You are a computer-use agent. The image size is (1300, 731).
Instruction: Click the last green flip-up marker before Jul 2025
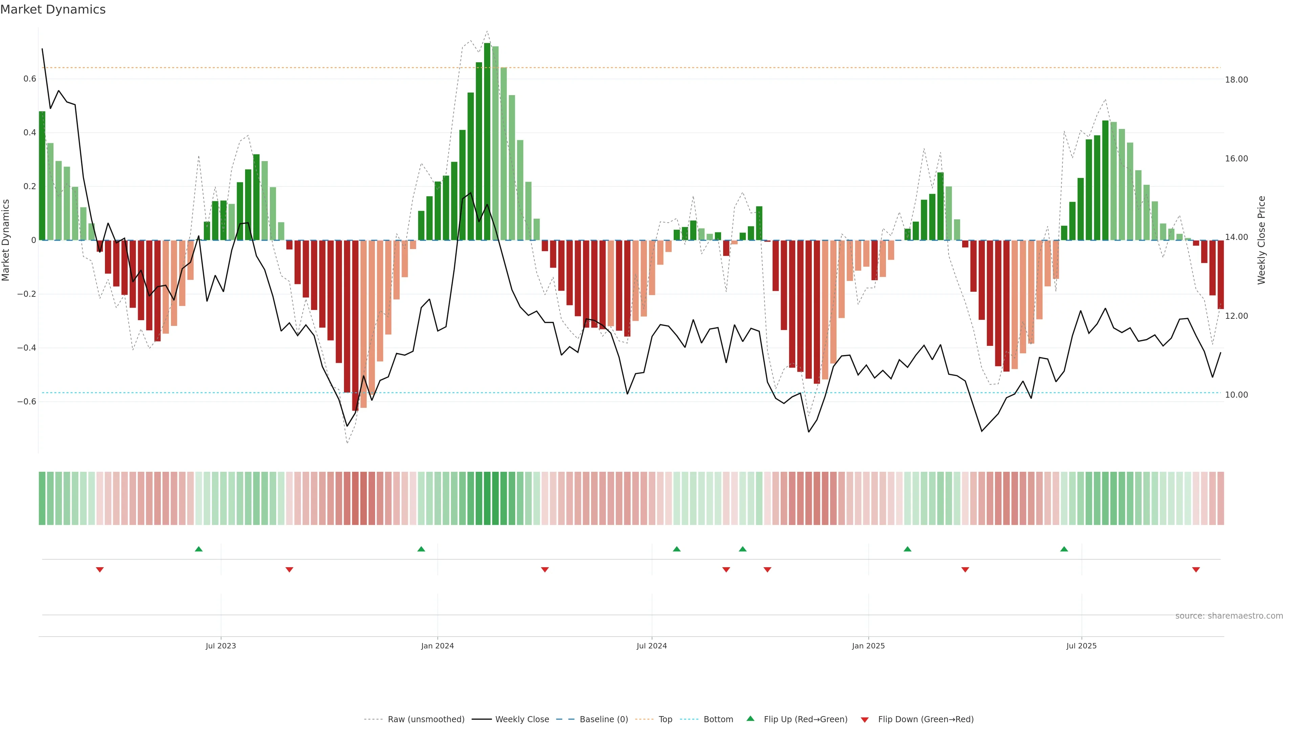tap(1064, 549)
